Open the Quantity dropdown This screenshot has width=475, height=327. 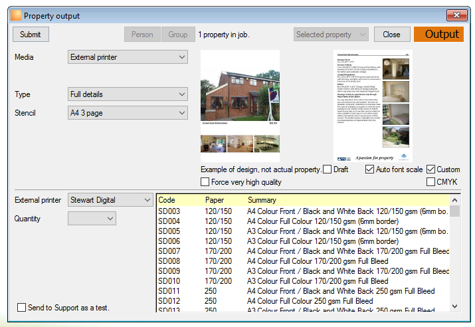coord(92,219)
